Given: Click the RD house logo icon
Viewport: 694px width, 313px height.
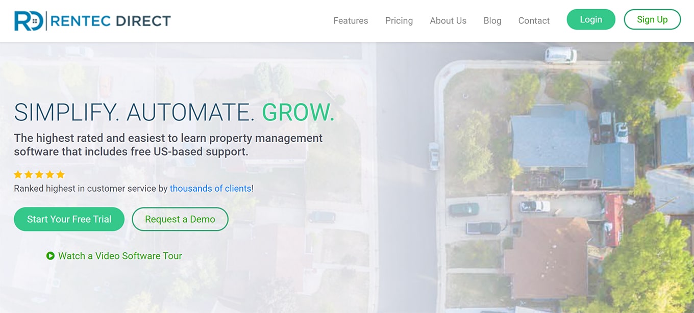Looking at the screenshot, I should click(x=29, y=21).
